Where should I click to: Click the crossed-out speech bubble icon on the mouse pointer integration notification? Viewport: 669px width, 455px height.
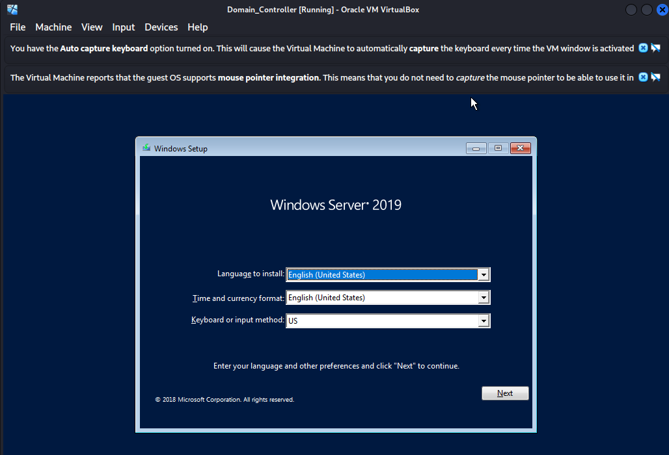pos(656,77)
